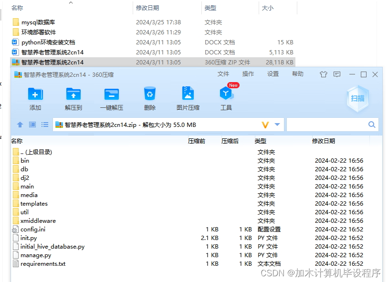Click the 添加 (Add) toolbar icon

point(35,97)
